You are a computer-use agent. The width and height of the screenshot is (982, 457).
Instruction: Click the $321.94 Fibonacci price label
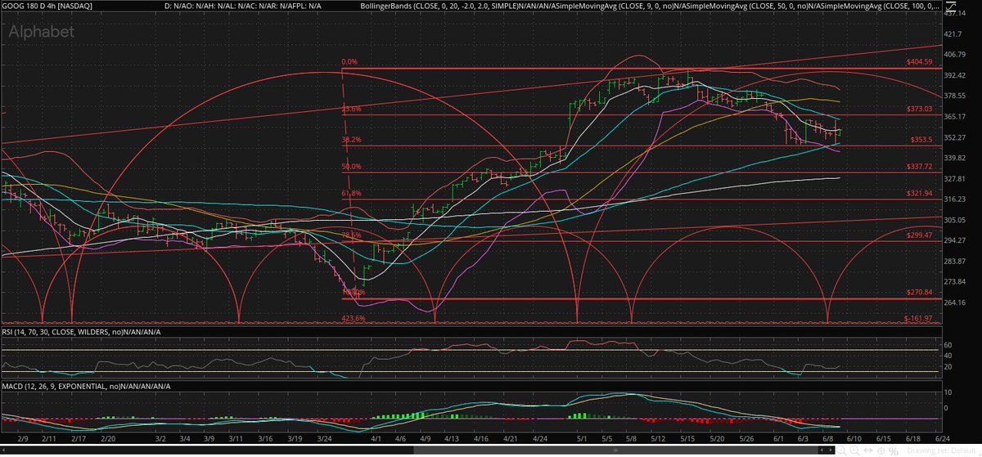pos(919,193)
